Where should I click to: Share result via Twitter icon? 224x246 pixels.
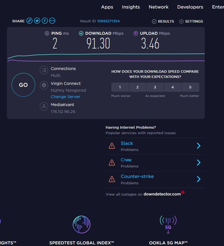(37, 21)
